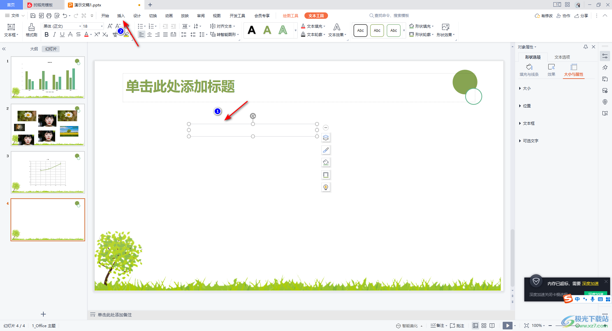This screenshot has height=331, width=612.
Task: Open the File (文件) menu
Action: [x=15, y=16]
